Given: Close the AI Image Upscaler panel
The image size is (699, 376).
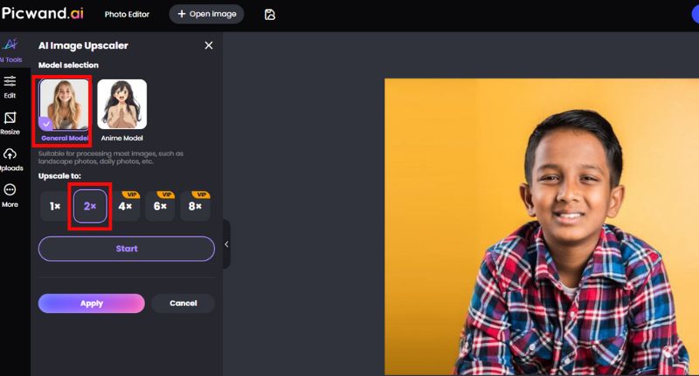Looking at the screenshot, I should click(208, 45).
